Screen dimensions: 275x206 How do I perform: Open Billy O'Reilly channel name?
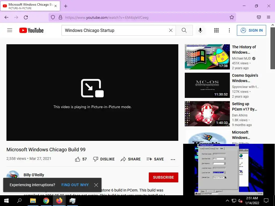pos(34,175)
